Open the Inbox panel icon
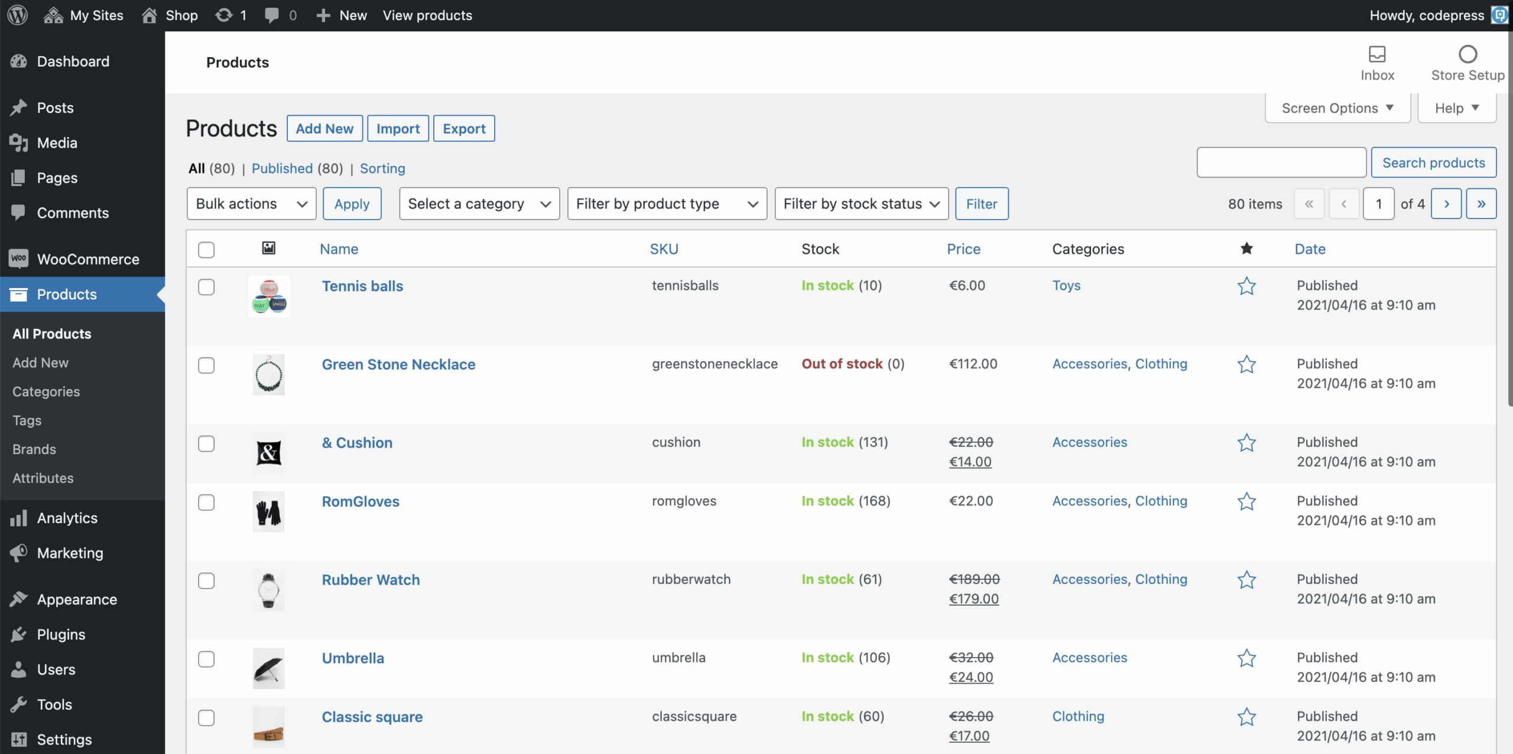The height and width of the screenshot is (754, 1513). 1376,54
